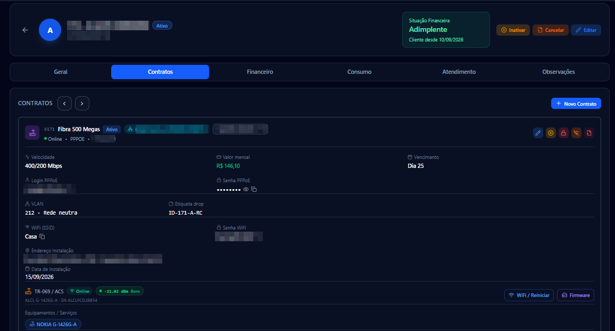Switch to the Atendimento tab
This screenshot has height=331, width=615.
coord(459,72)
